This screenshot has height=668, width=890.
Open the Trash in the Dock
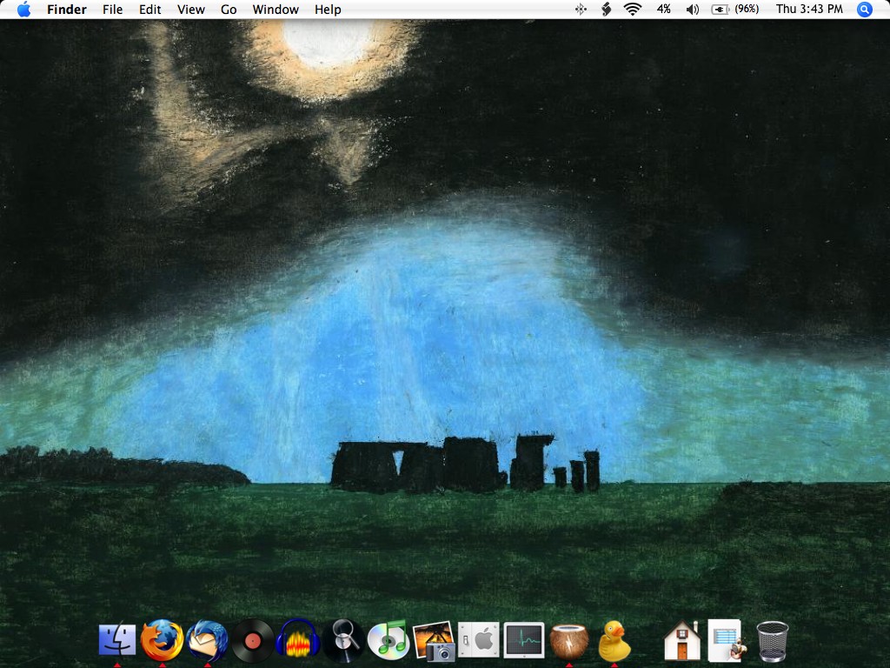(773, 641)
